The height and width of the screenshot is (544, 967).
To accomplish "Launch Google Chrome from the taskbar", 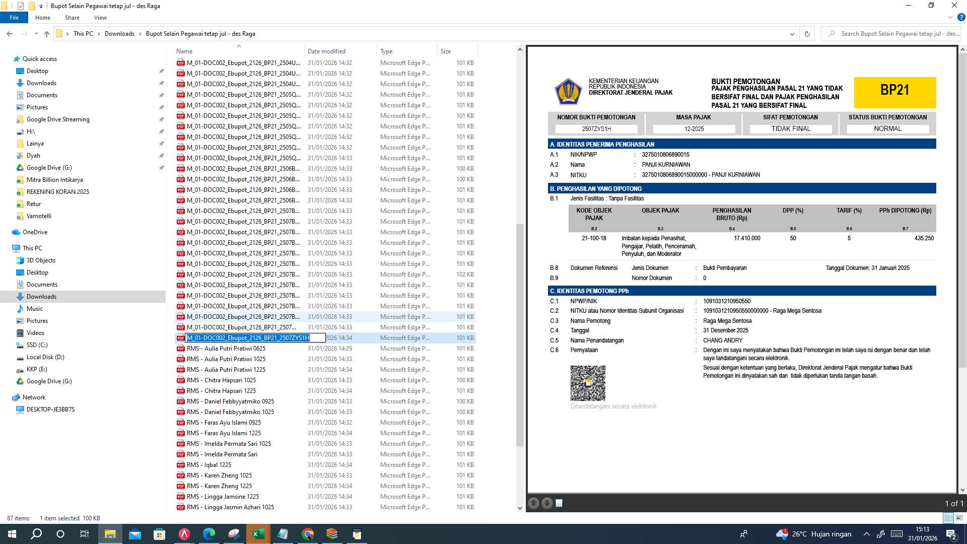I will 308,533.
